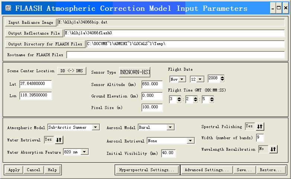
Task: Click the Save... button
Action: click(244, 170)
